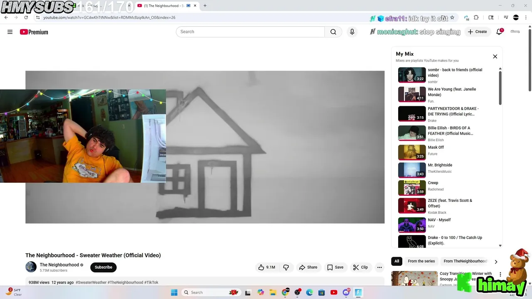Play NAV - Myself from mix

pyautogui.click(x=412, y=225)
